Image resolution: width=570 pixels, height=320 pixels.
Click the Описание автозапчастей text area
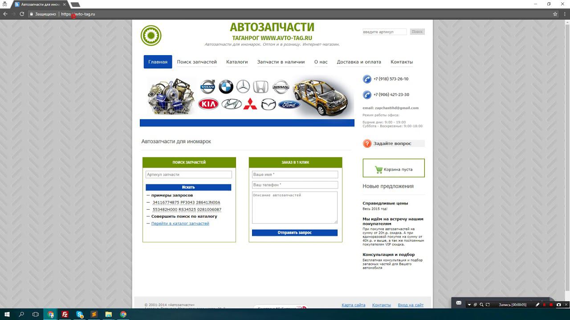pos(295,208)
